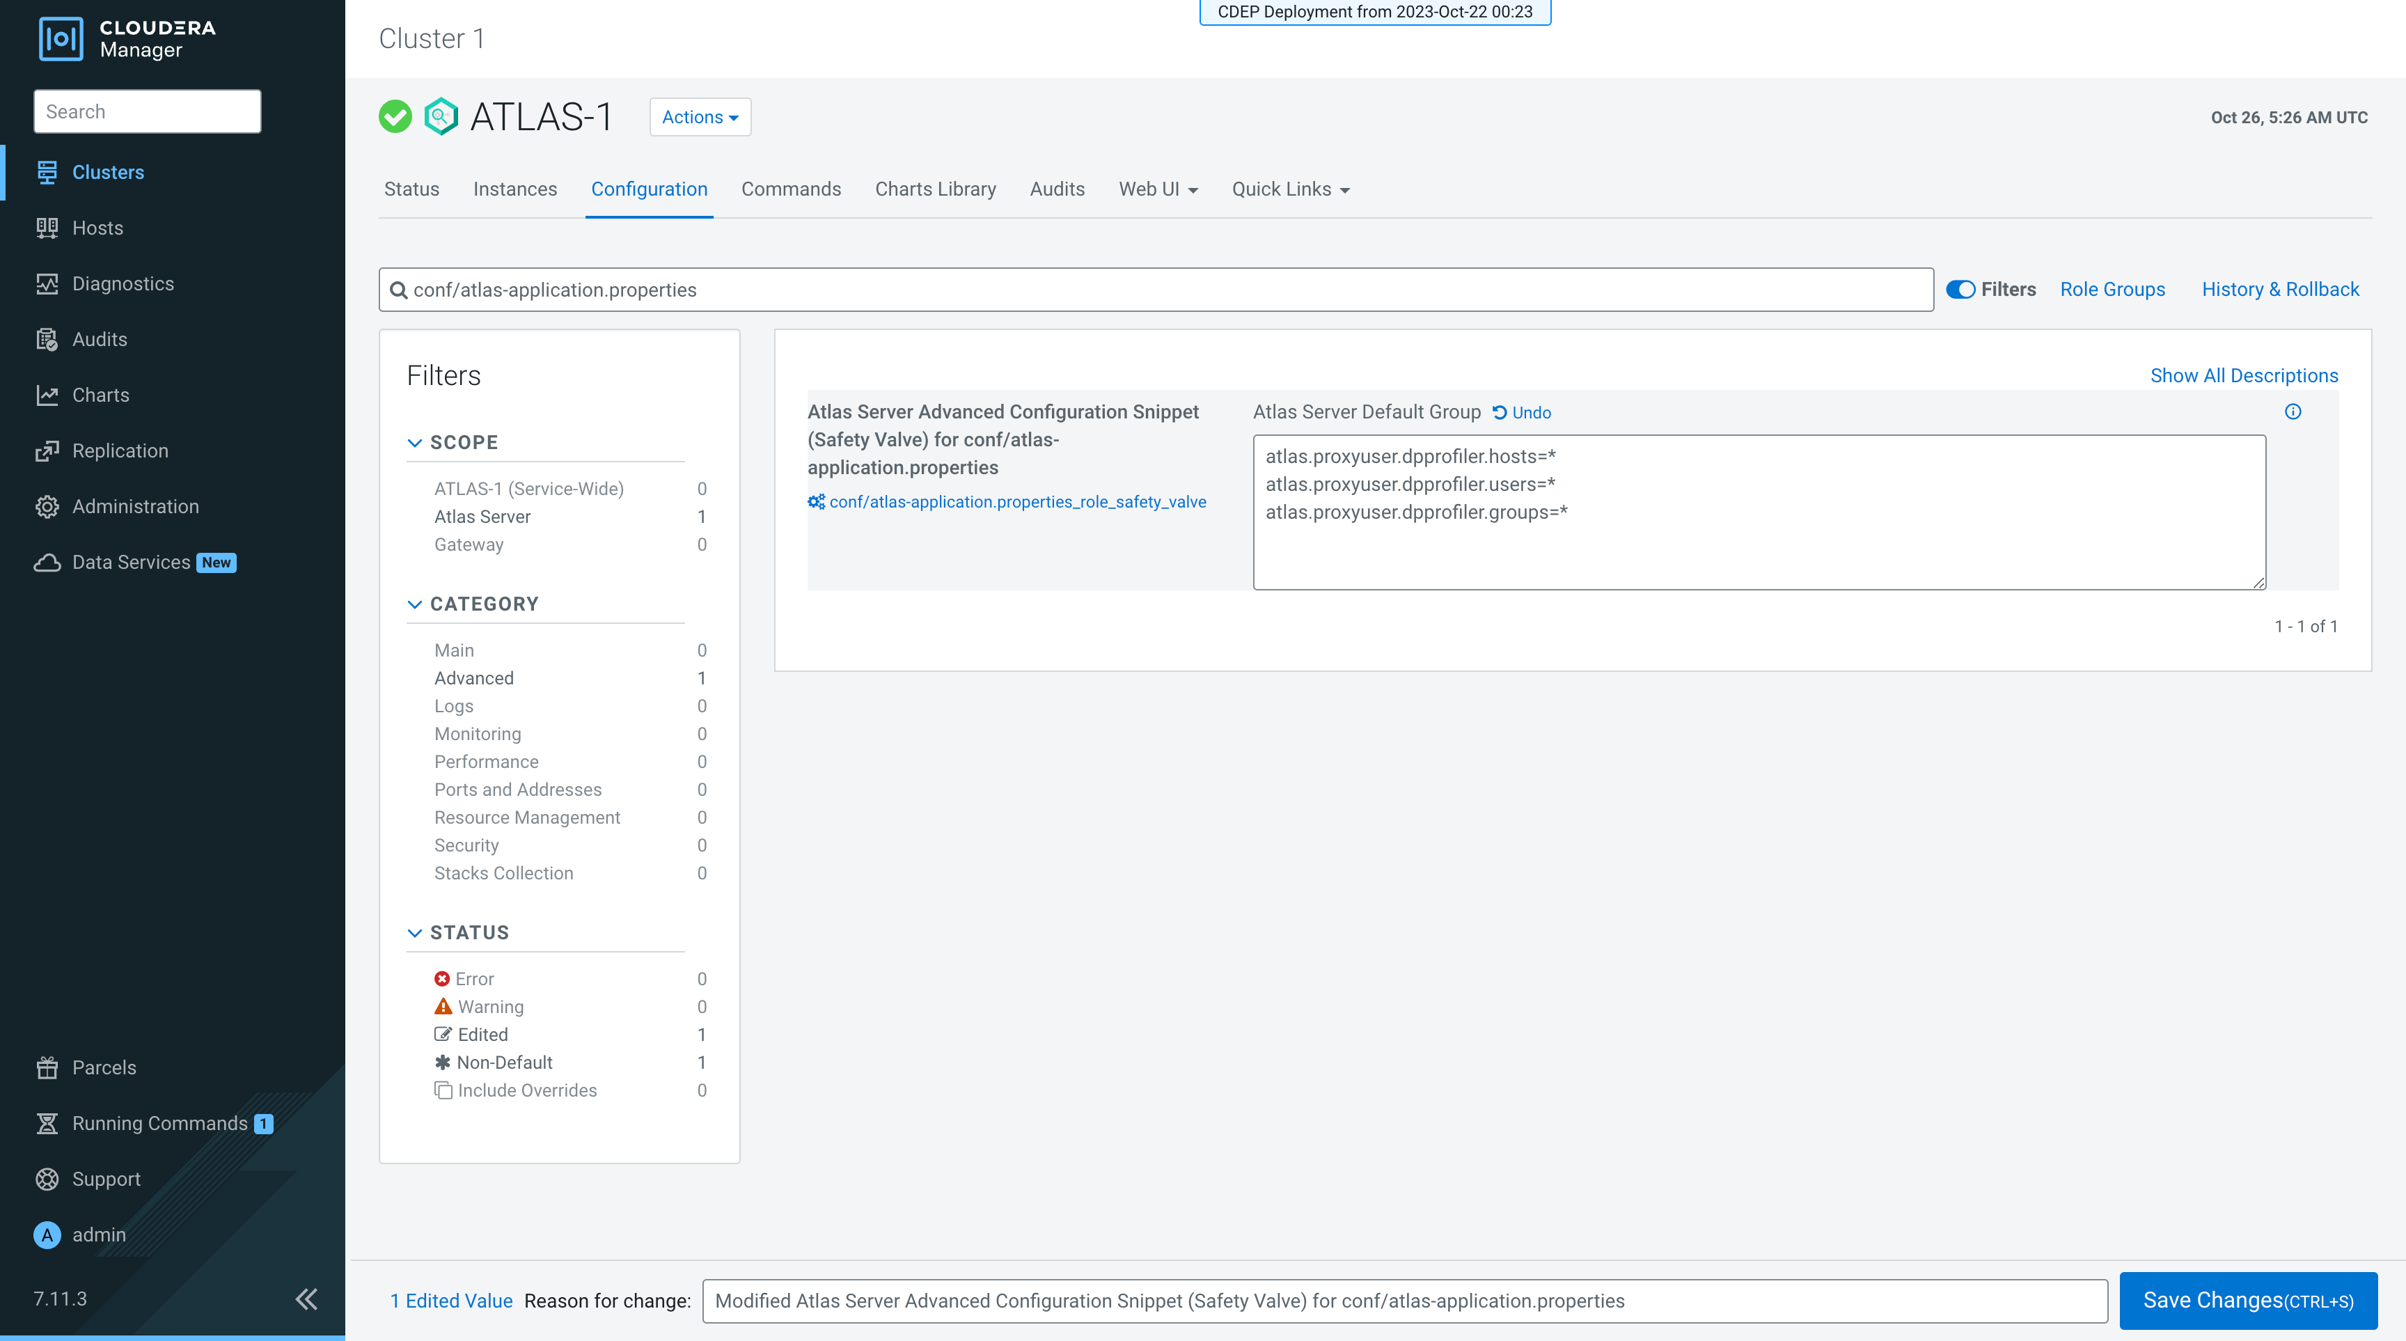Image resolution: width=2406 pixels, height=1341 pixels.
Task: Open the Charts Library tab
Action: pyautogui.click(x=935, y=189)
